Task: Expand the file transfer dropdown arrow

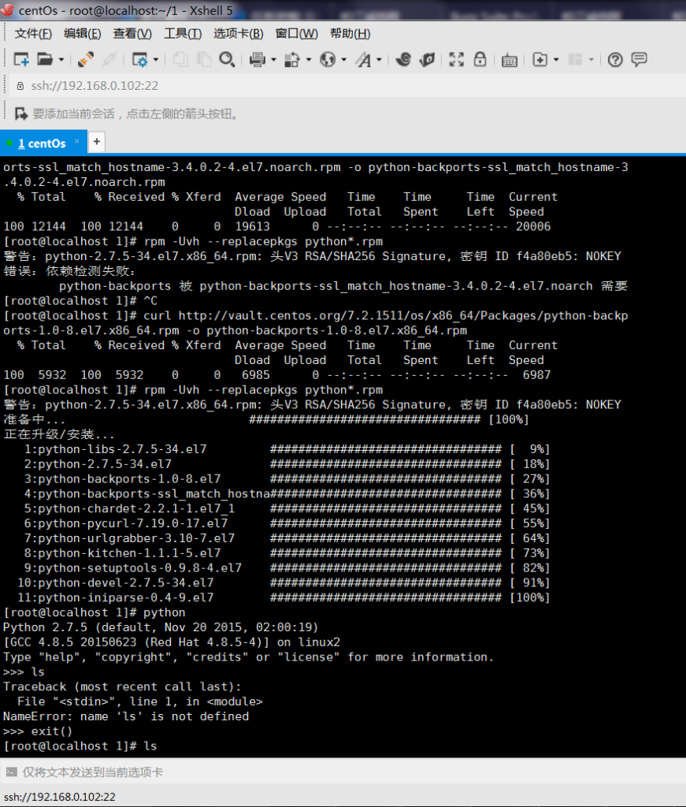Action: pyautogui.click(x=309, y=60)
